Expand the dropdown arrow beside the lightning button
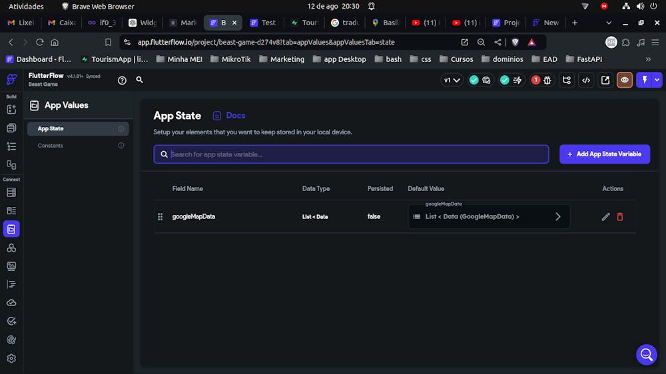The image size is (666, 374). click(x=657, y=80)
